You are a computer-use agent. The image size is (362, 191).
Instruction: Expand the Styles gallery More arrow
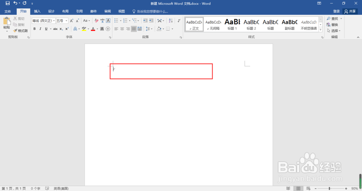click(x=320, y=30)
